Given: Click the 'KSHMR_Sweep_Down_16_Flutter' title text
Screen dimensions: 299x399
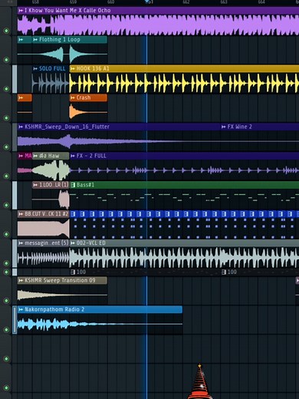Looking at the screenshot, I should 67,127.
